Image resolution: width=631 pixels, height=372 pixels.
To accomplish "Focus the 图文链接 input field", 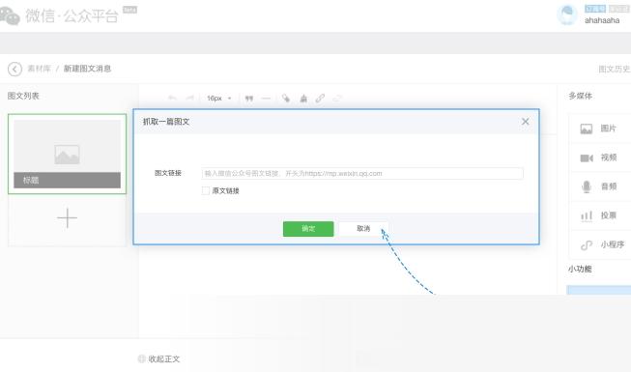I will tap(362, 174).
